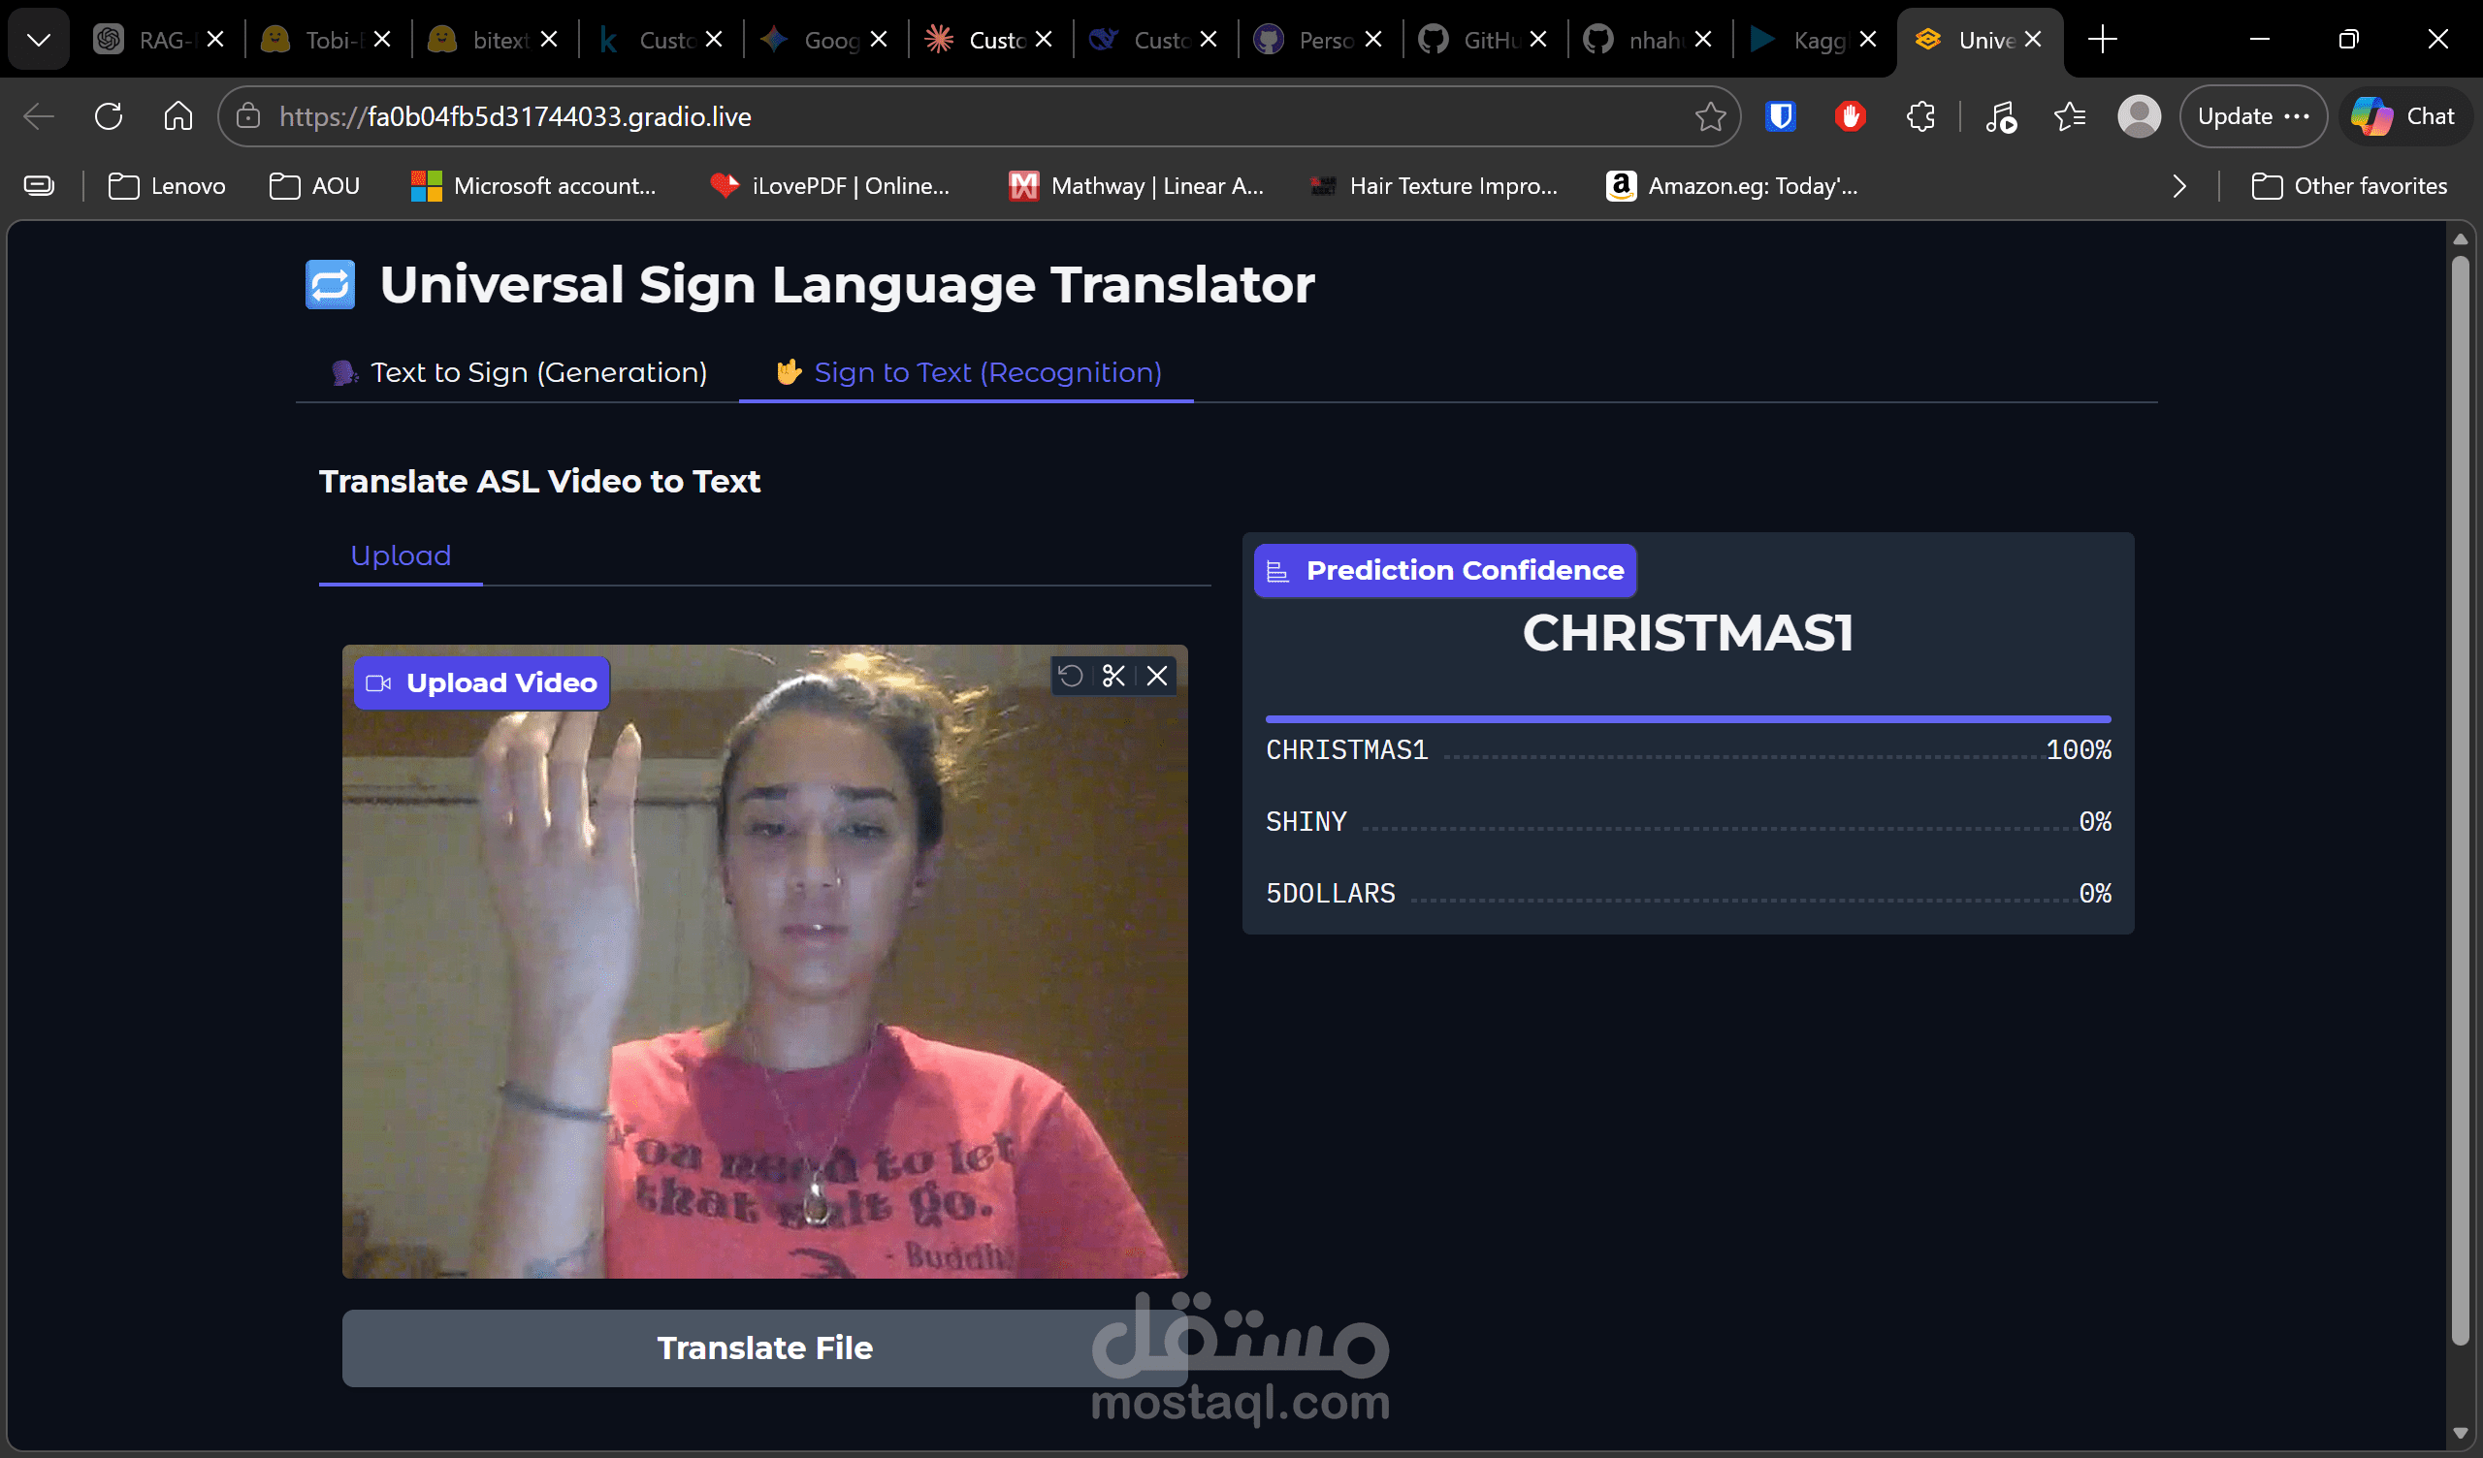
Task: Click the media playback controls icon in the toolbar
Action: tap(2001, 116)
